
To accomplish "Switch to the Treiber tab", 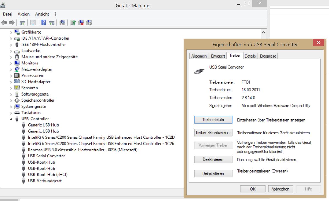I will tap(235, 56).
